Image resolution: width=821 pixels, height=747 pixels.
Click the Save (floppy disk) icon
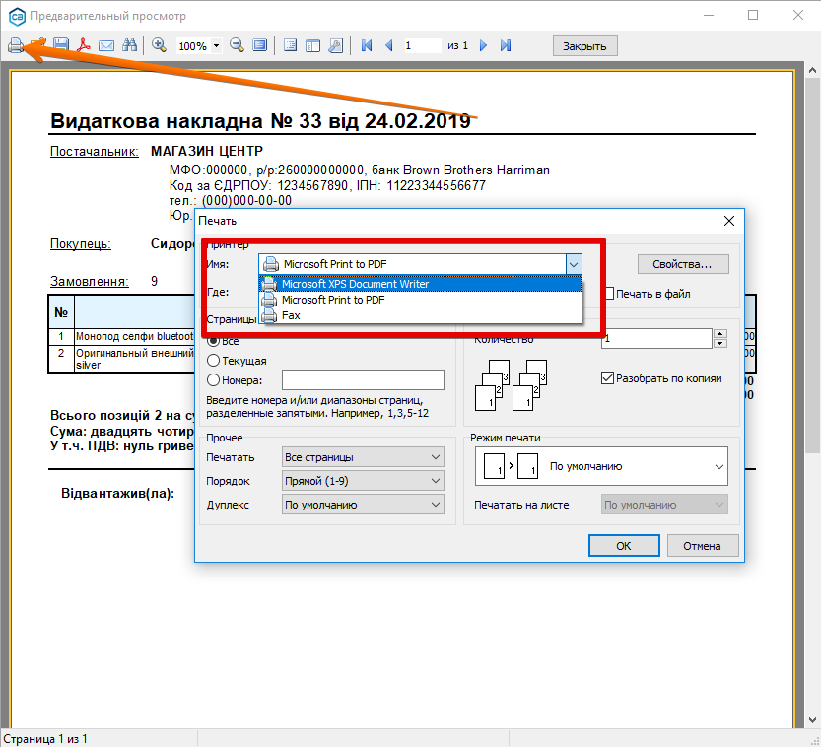[x=61, y=45]
